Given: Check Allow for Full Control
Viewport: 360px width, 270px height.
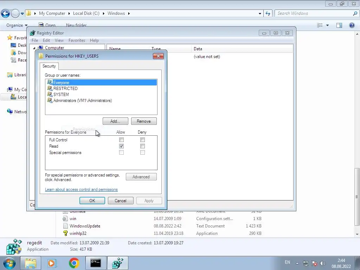Looking at the screenshot, I should coord(121,140).
